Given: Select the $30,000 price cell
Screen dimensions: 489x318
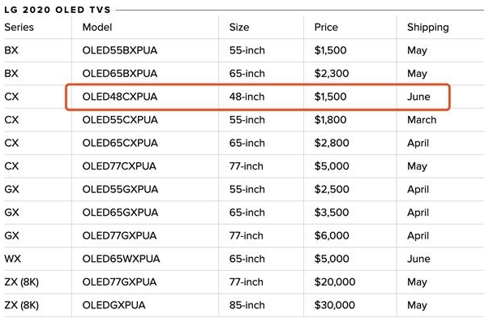Looking at the screenshot, I should [x=335, y=305].
